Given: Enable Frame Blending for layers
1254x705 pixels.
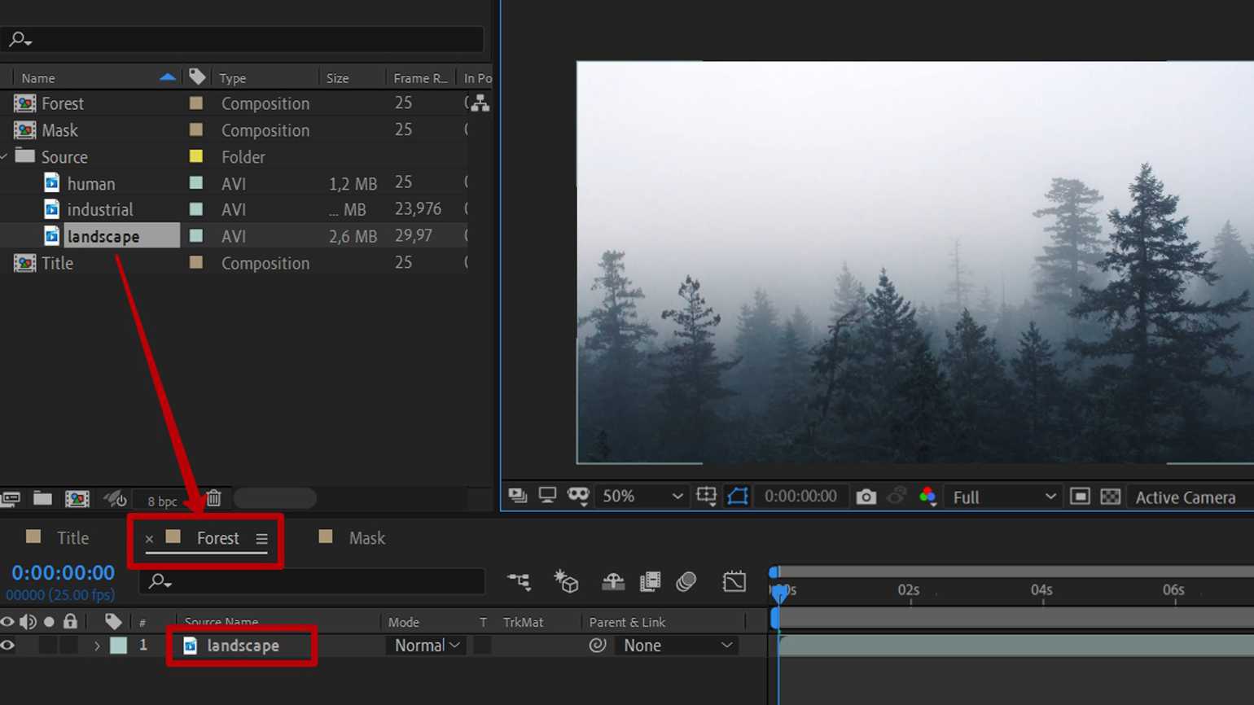Looking at the screenshot, I should [650, 581].
